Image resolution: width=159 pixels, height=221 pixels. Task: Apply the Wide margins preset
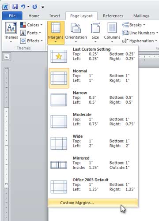click(x=93, y=143)
